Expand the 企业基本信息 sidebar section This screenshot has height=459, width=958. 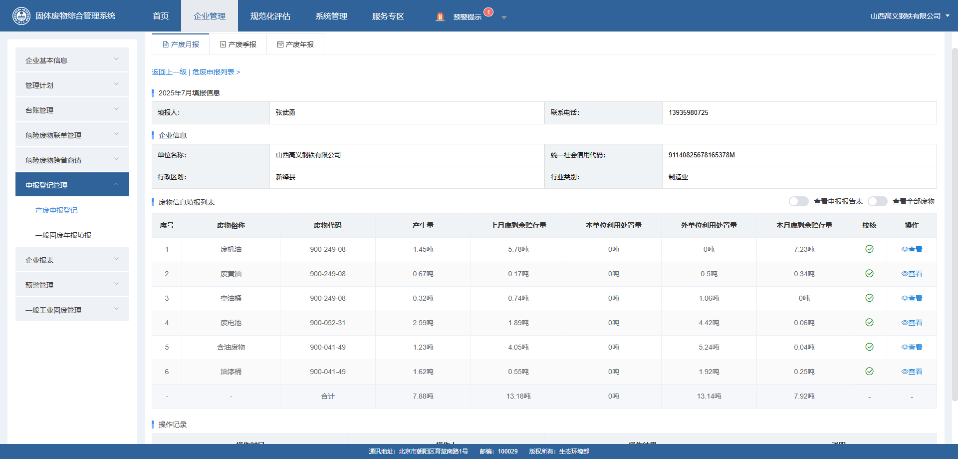(72, 60)
